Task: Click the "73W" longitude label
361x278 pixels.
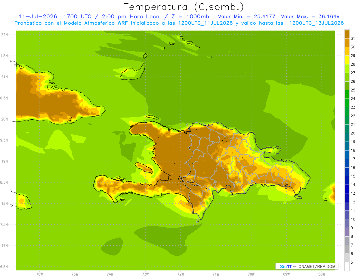Action: [145, 274]
